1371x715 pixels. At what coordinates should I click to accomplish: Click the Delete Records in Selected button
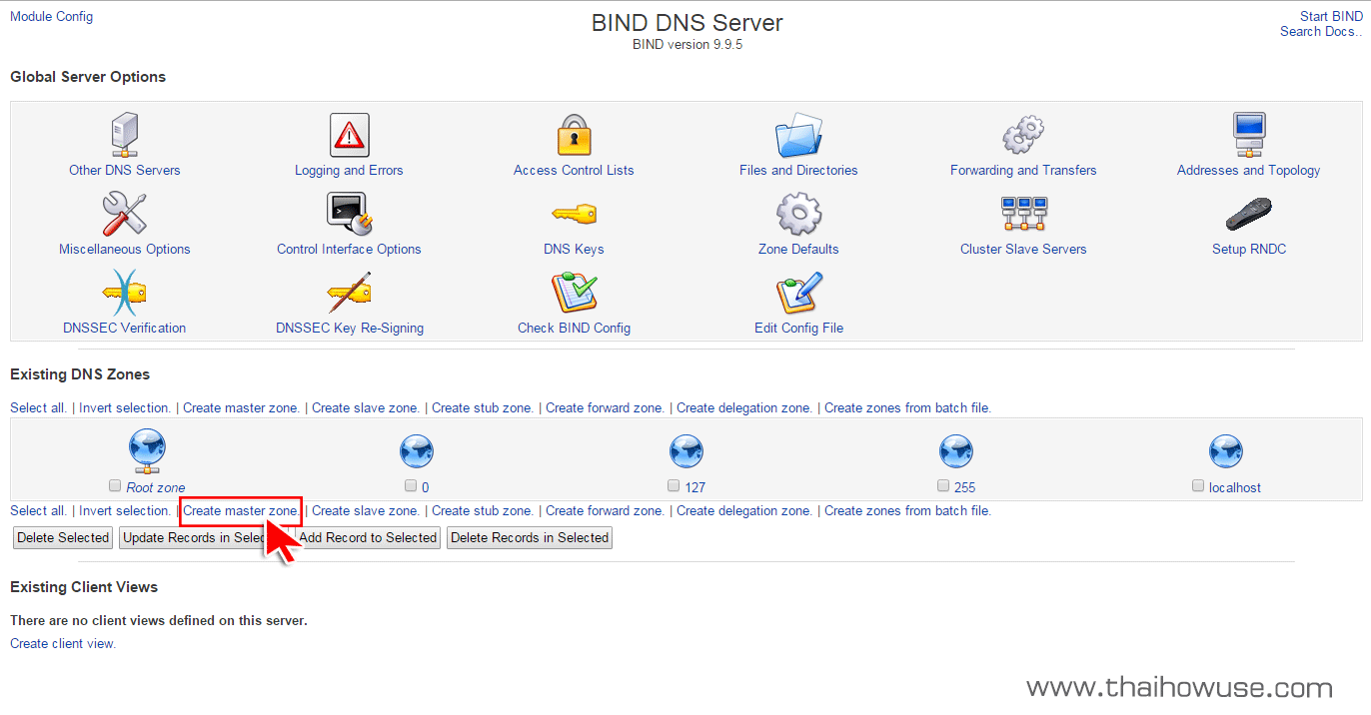[x=530, y=538]
